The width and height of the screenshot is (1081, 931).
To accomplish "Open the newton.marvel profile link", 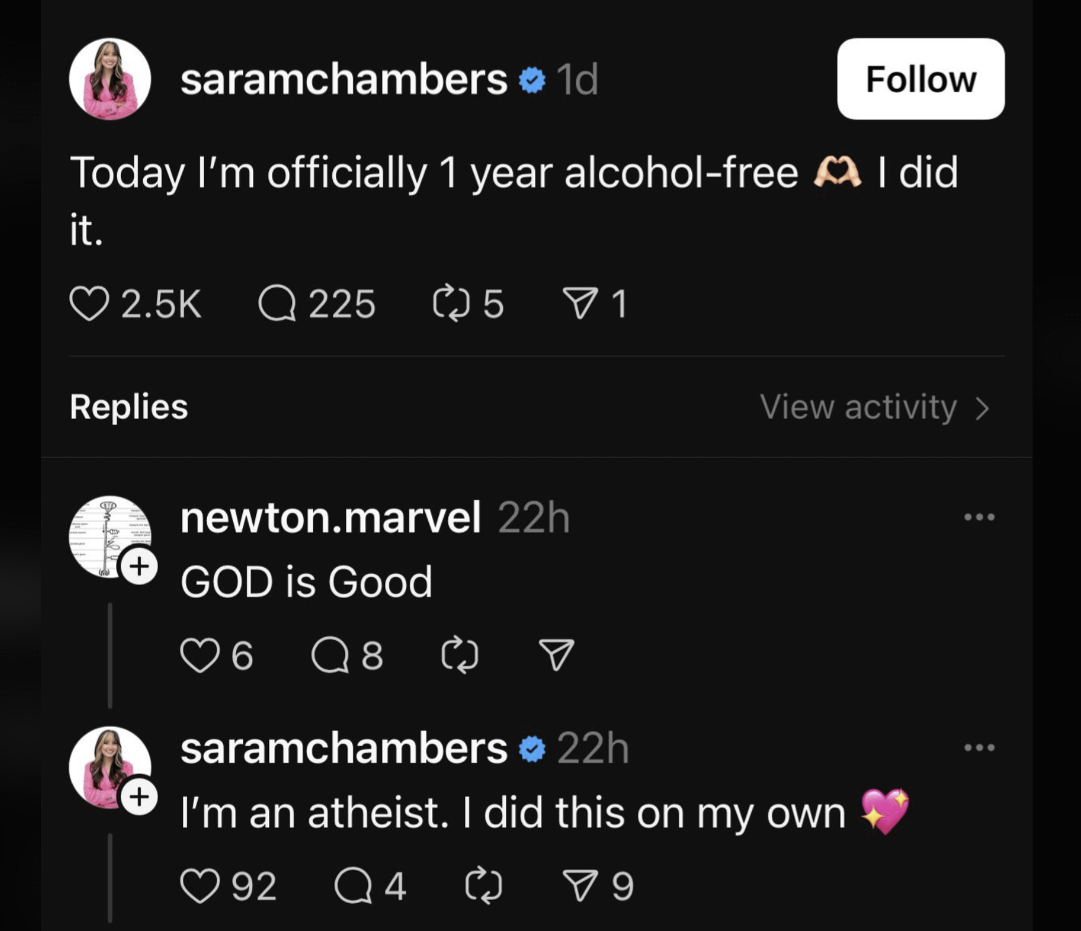I will click(330, 518).
